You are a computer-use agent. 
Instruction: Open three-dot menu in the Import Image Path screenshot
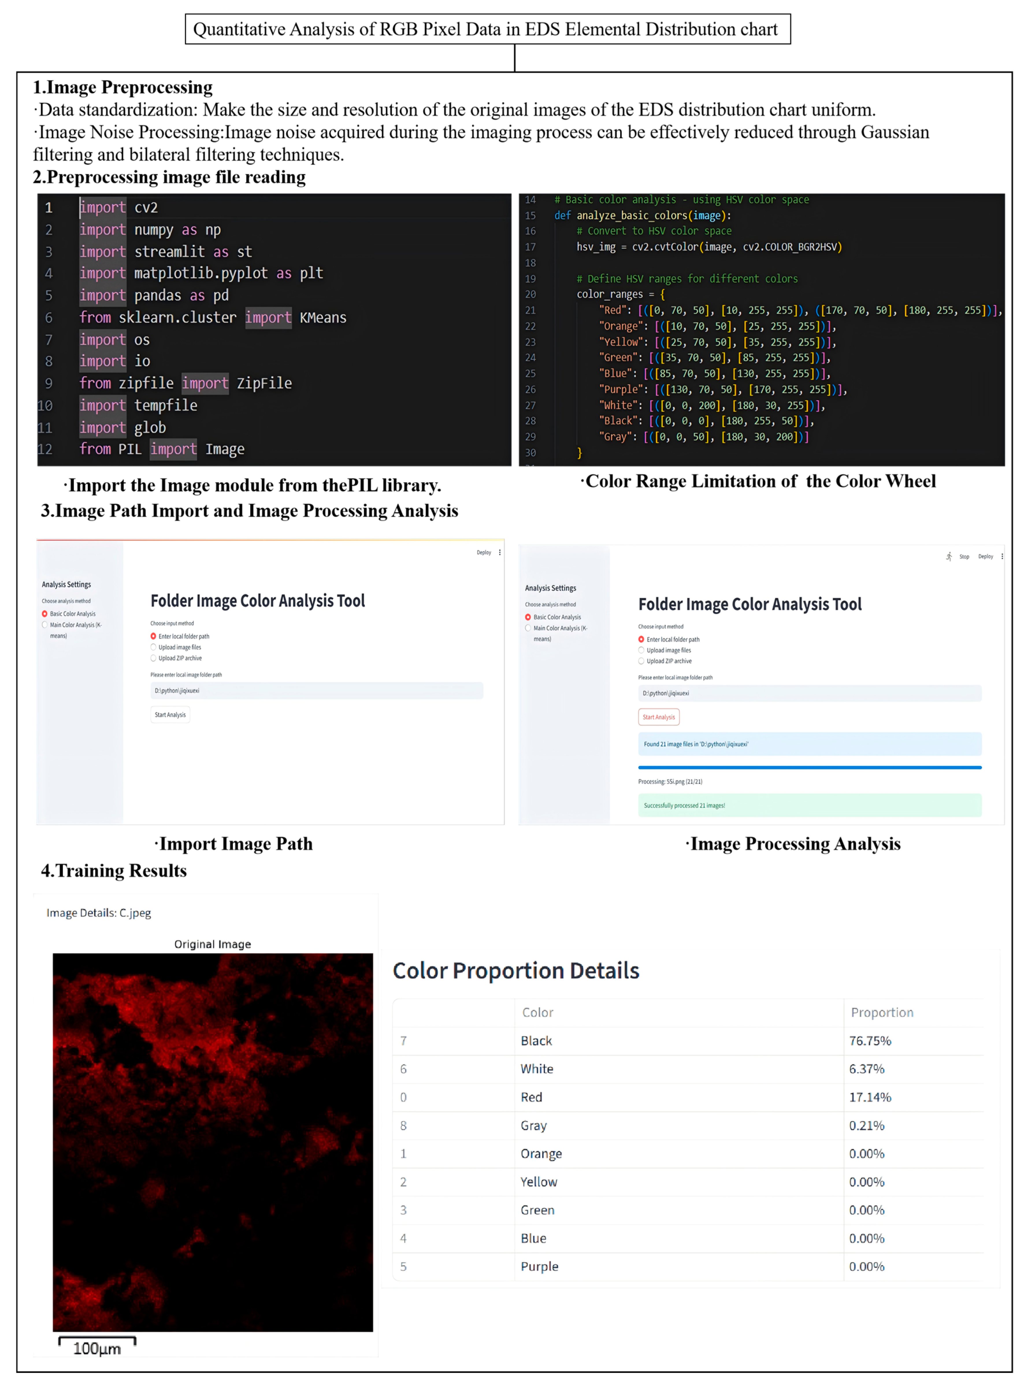click(500, 552)
